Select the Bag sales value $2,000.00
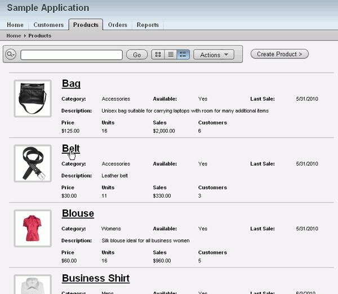The width and height of the screenshot is (338, 294). (164, 131)
